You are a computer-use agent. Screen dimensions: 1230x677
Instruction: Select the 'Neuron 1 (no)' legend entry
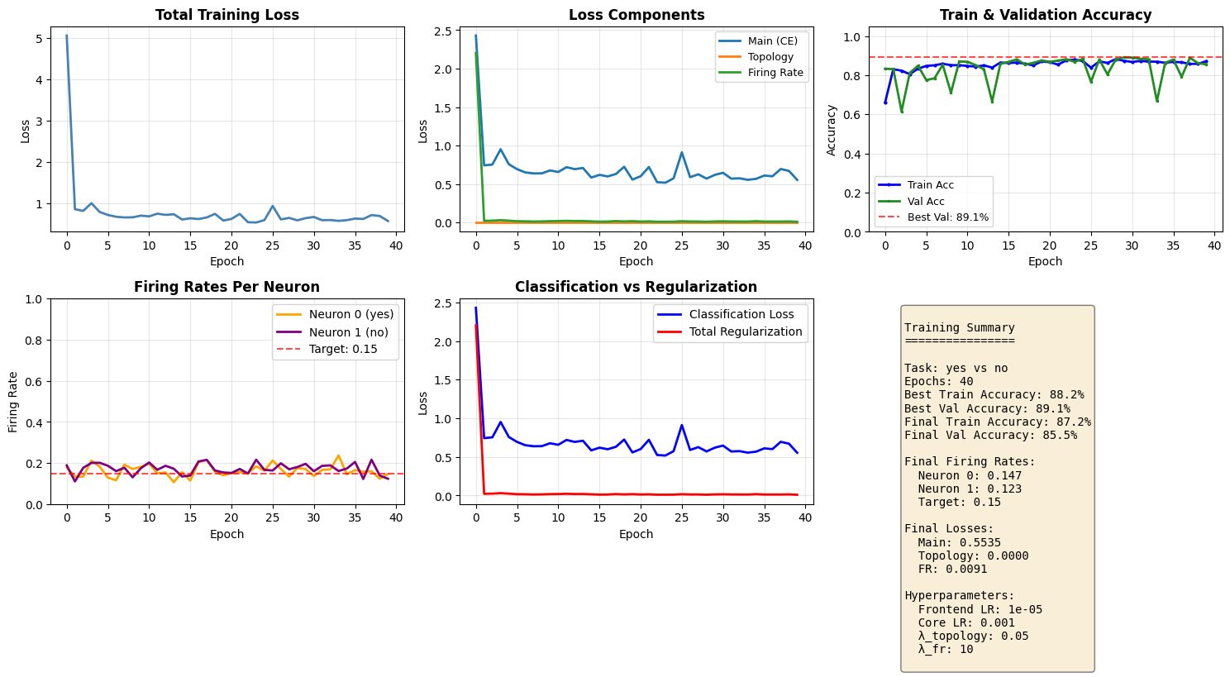click(348, 332)
